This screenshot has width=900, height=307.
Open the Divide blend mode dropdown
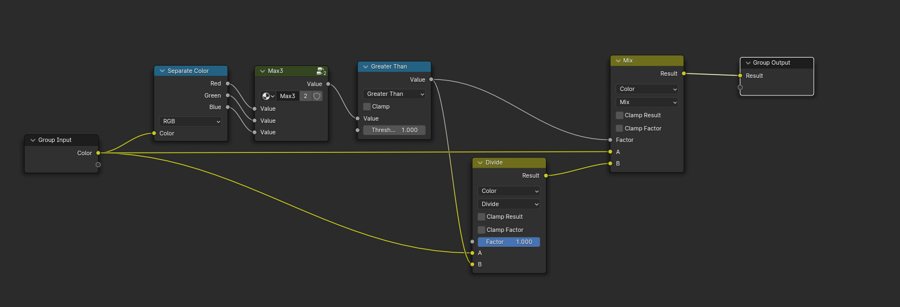pos(509,204)
